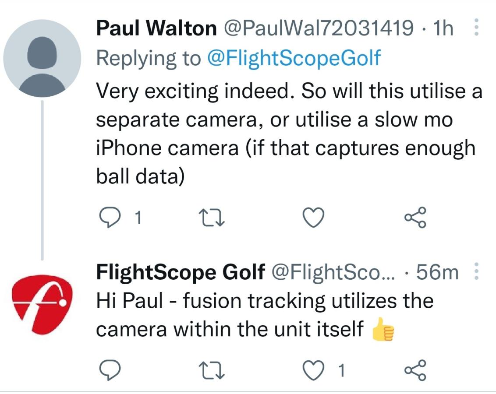This screenshot has width=496, height=394.
Task: Open the 56m timestamp on the reply
Action: pyautogui.click(x=437, y=272)
